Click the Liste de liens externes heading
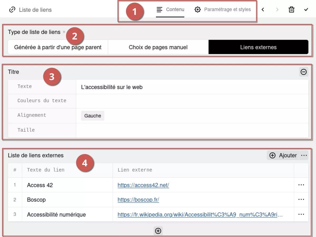This screenshot has height=237, width=316. (x=36, y=155)
